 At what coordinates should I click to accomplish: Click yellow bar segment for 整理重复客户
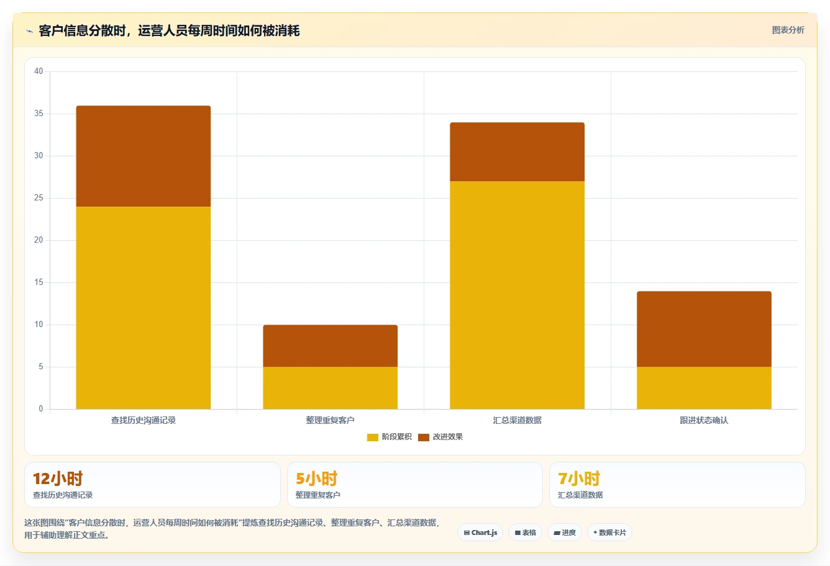pyautogui.click(x=331, y=388)
